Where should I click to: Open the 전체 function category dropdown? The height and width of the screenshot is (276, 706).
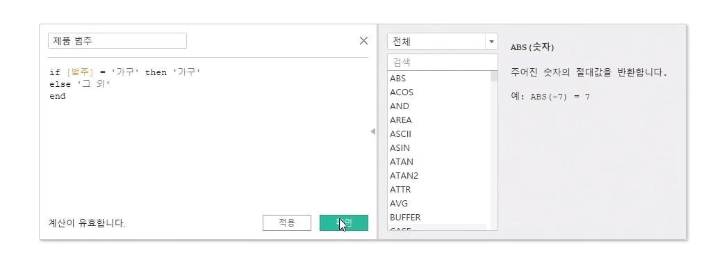(x=442, y=42)
